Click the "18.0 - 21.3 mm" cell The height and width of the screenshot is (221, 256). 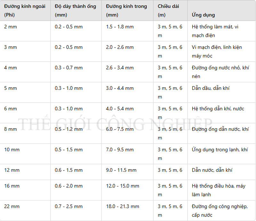[x=123, y=206]
